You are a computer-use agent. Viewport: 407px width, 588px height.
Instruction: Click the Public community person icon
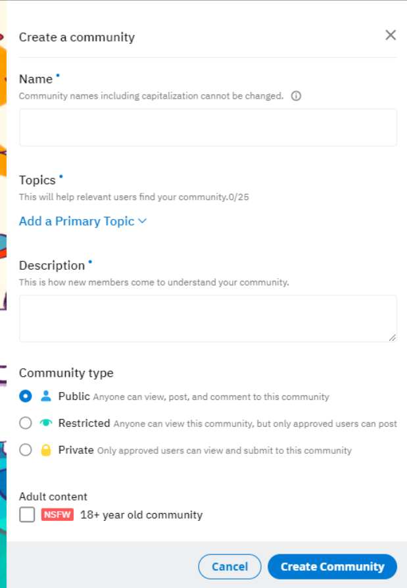[45, 397]
